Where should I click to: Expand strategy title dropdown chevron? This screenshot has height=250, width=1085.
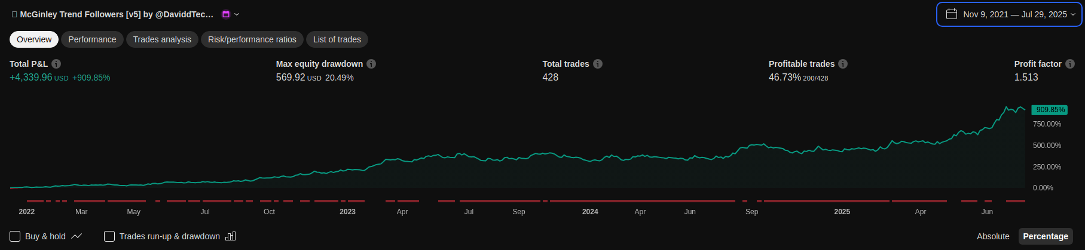pos(237,14)
